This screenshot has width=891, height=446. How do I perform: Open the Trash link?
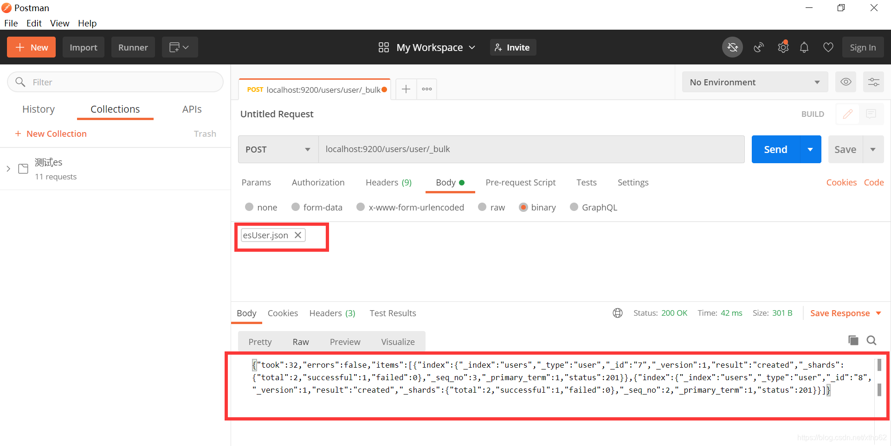(205, 134)
